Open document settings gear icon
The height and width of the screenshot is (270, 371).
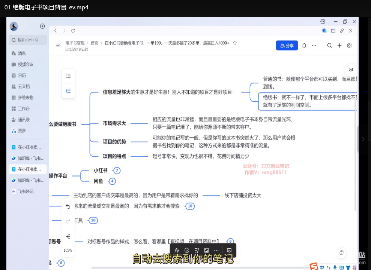click(x=349, y=46)
